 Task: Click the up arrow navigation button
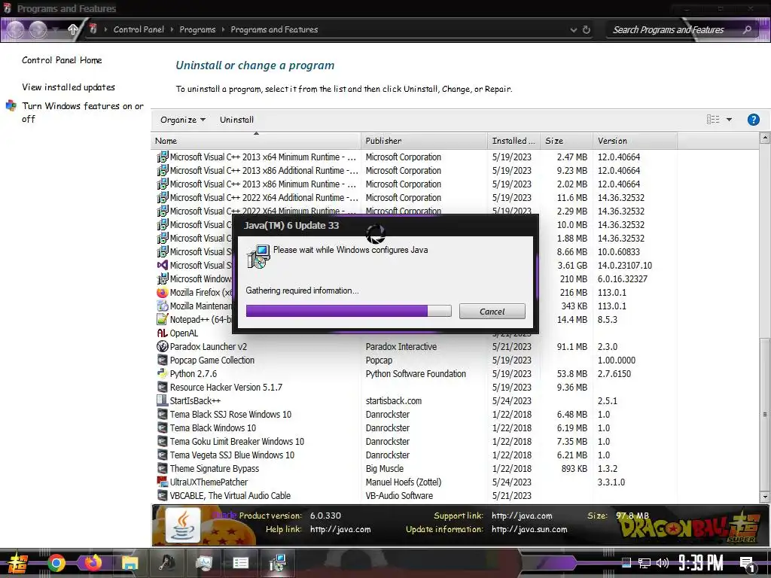pos(73,29)
